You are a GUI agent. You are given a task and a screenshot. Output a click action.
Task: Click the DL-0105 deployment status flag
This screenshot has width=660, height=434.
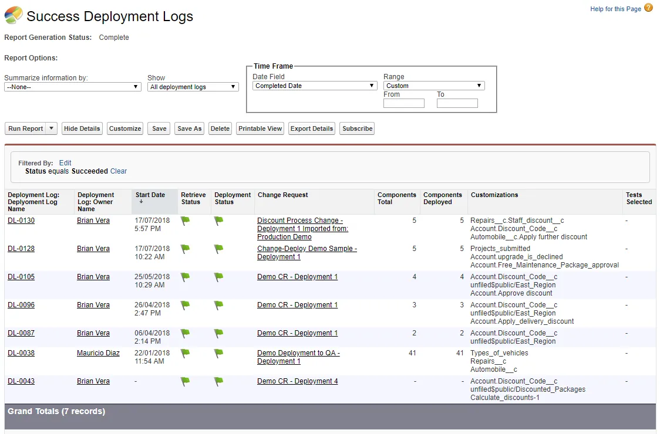tap(218, 277)
